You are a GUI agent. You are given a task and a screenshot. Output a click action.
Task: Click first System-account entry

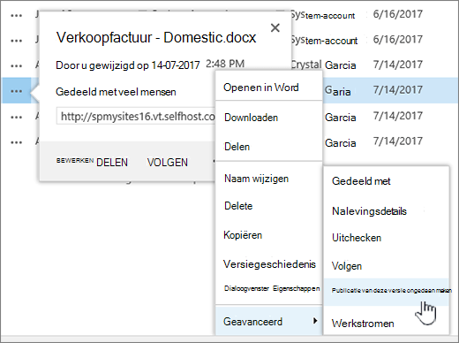[x=323, y=15]
